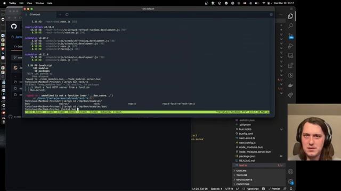The height and width of the screenshot is (191, 341).
Task: Open the View menu
Action: [29, 3]
